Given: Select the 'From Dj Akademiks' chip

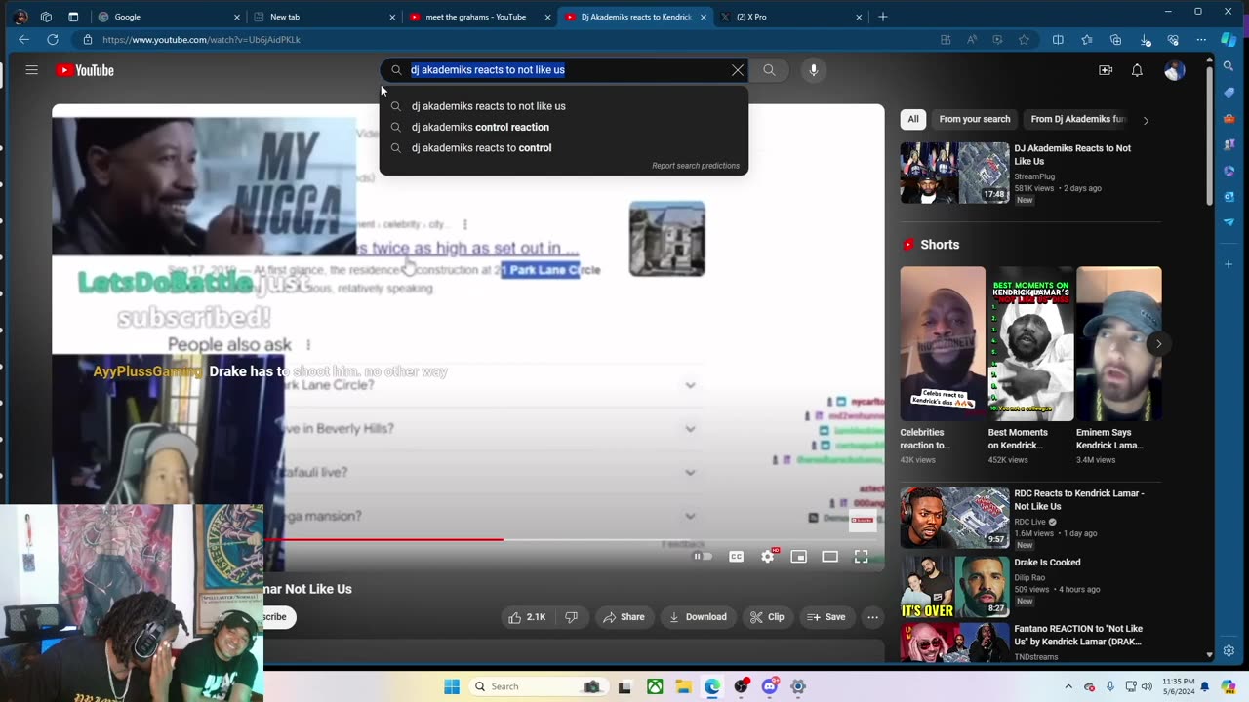Looking at the screenshot, I should [1077, 119].
